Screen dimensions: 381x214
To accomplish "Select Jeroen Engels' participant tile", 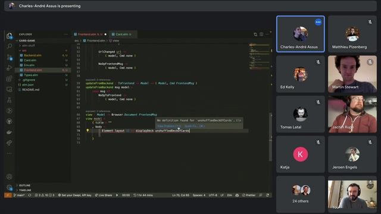I will (x=352, y=155).
